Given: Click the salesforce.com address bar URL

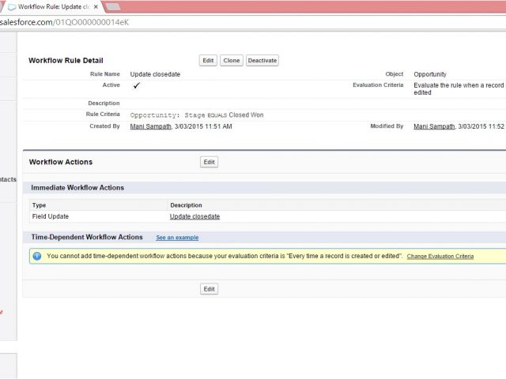Looking at the screenshot, I should point(64,22).
